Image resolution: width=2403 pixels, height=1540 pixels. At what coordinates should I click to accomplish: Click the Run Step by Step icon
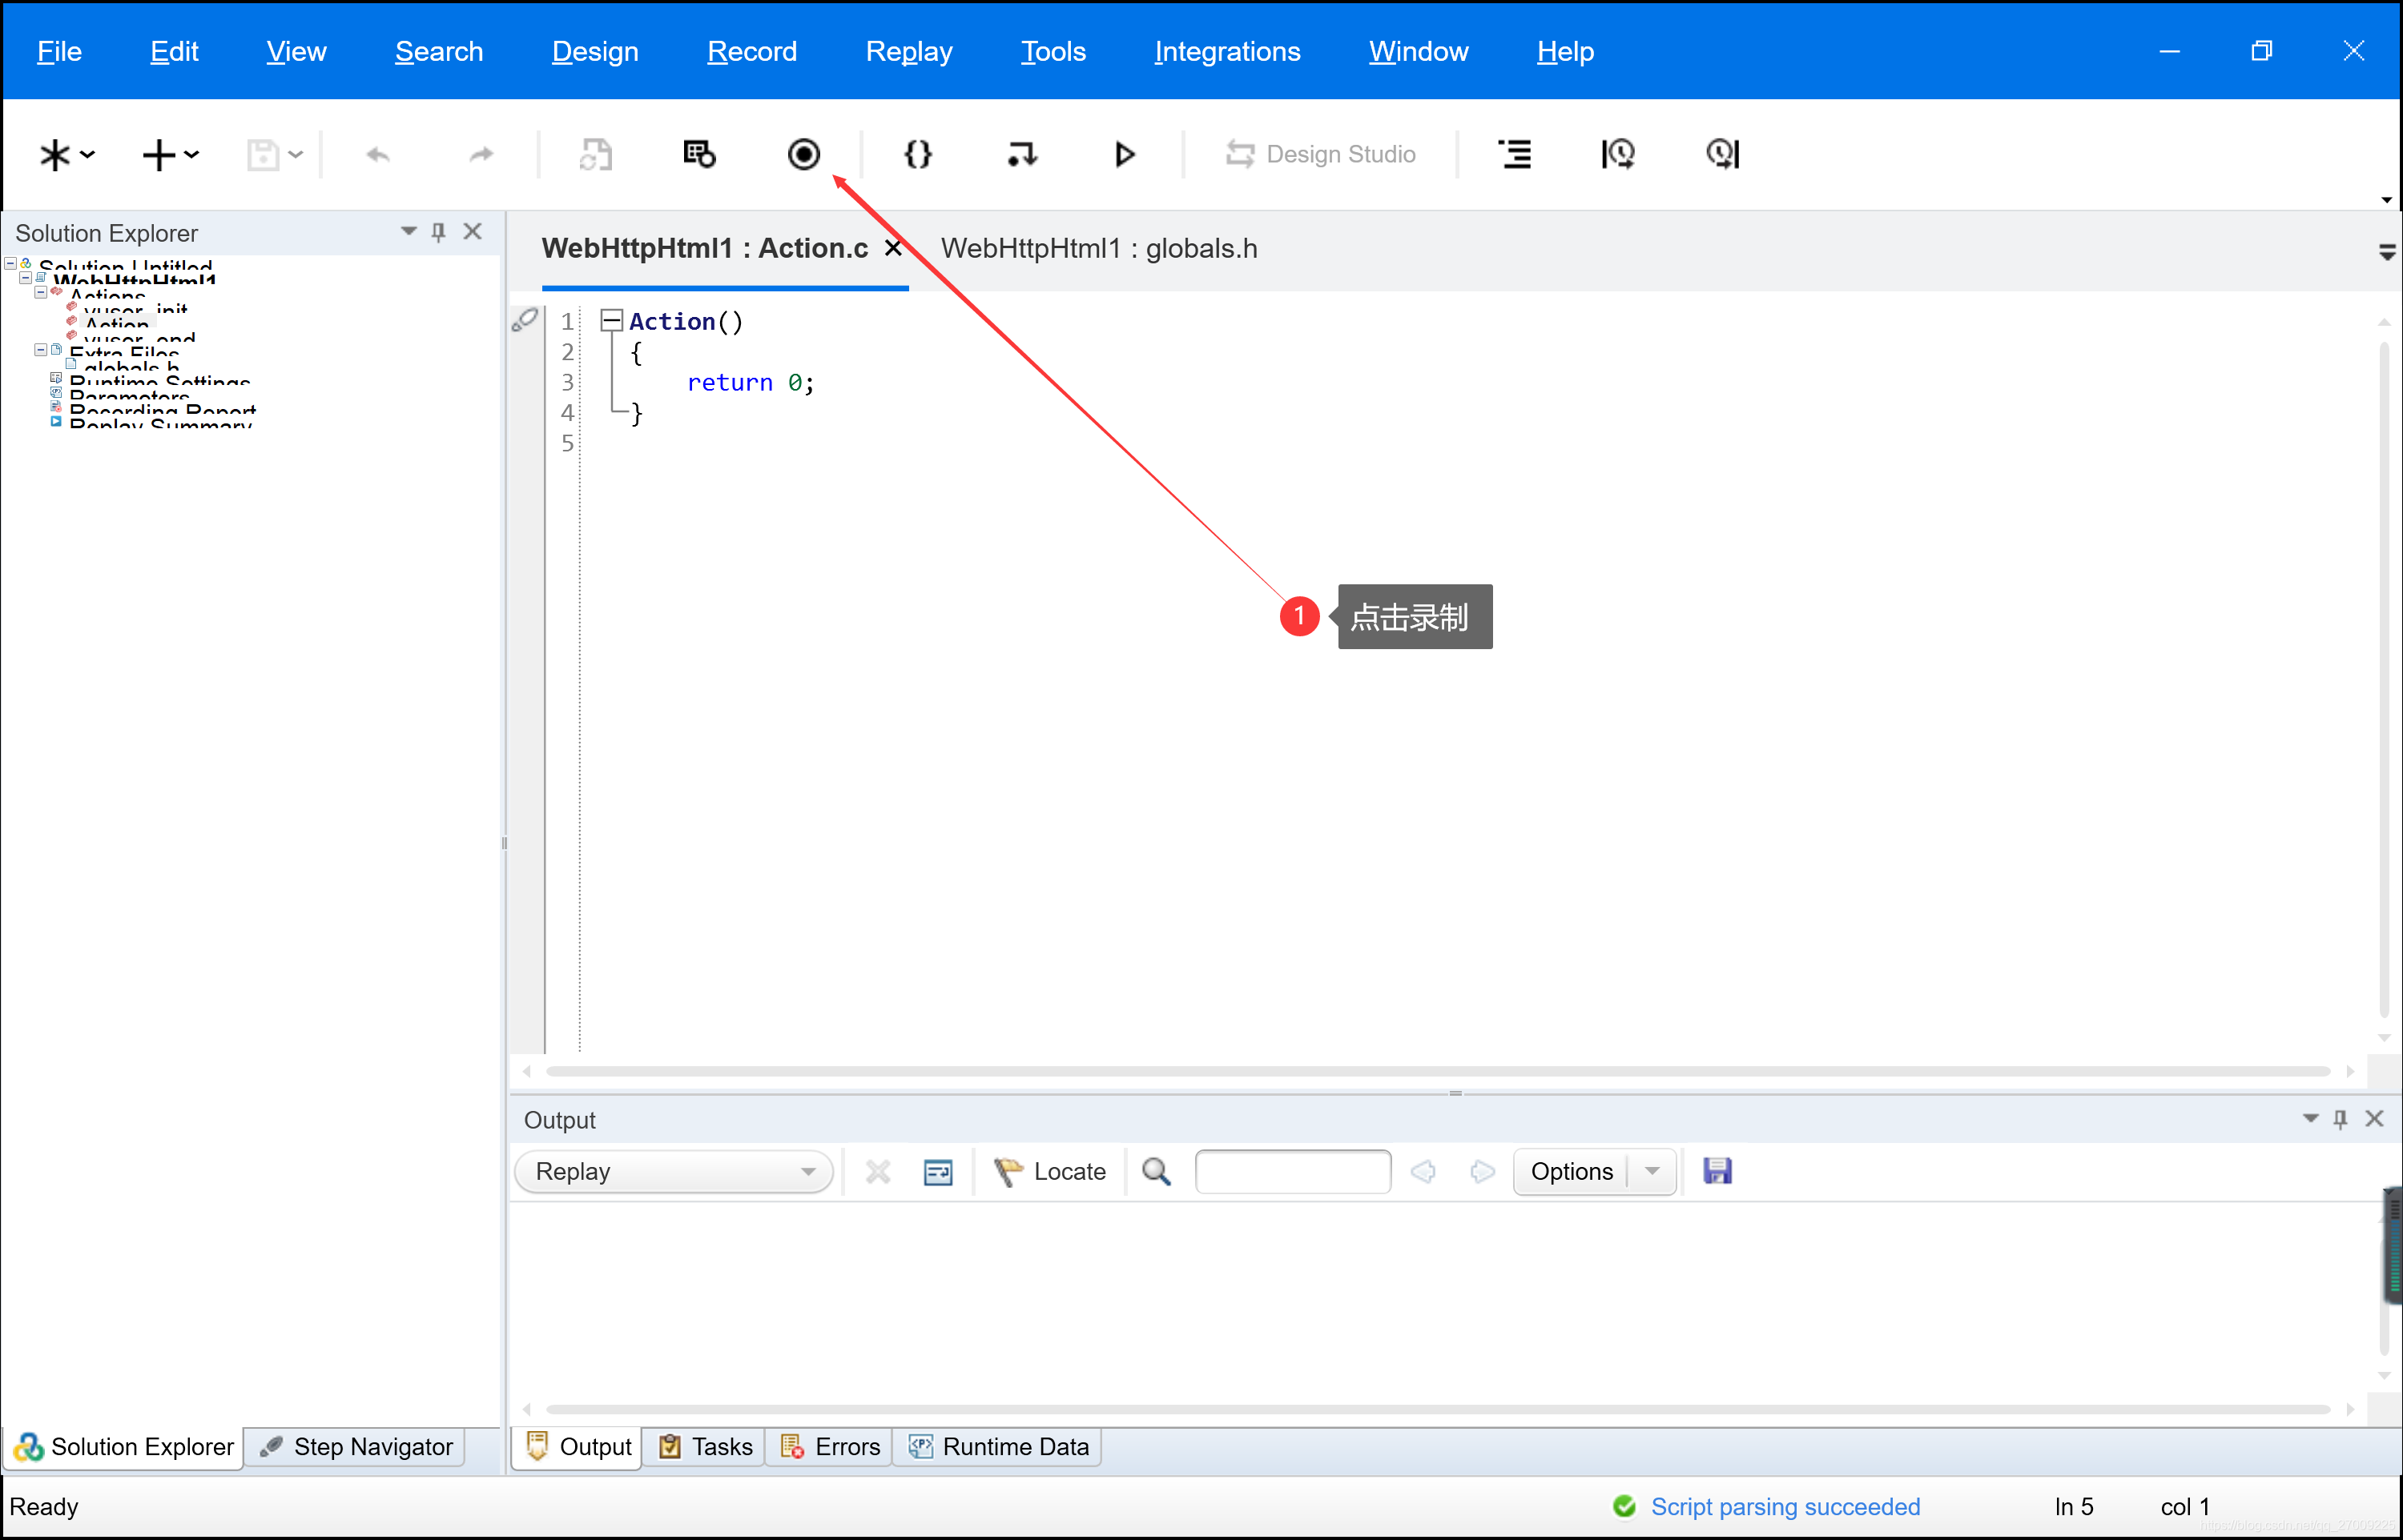[x=1021, y=154]
